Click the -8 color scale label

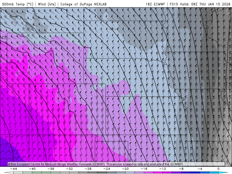pos(182,169)
